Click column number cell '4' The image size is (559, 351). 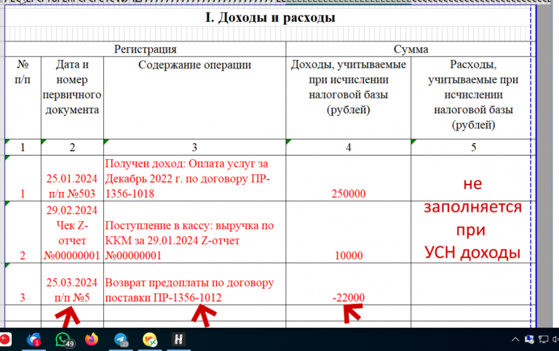point(349,147)
